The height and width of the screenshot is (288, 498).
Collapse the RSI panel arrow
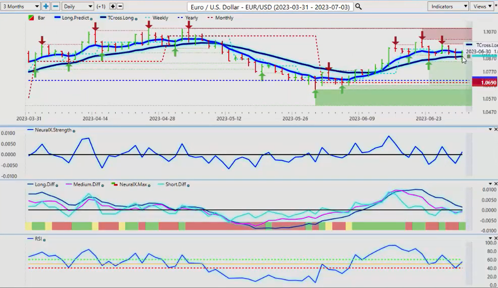490,238
